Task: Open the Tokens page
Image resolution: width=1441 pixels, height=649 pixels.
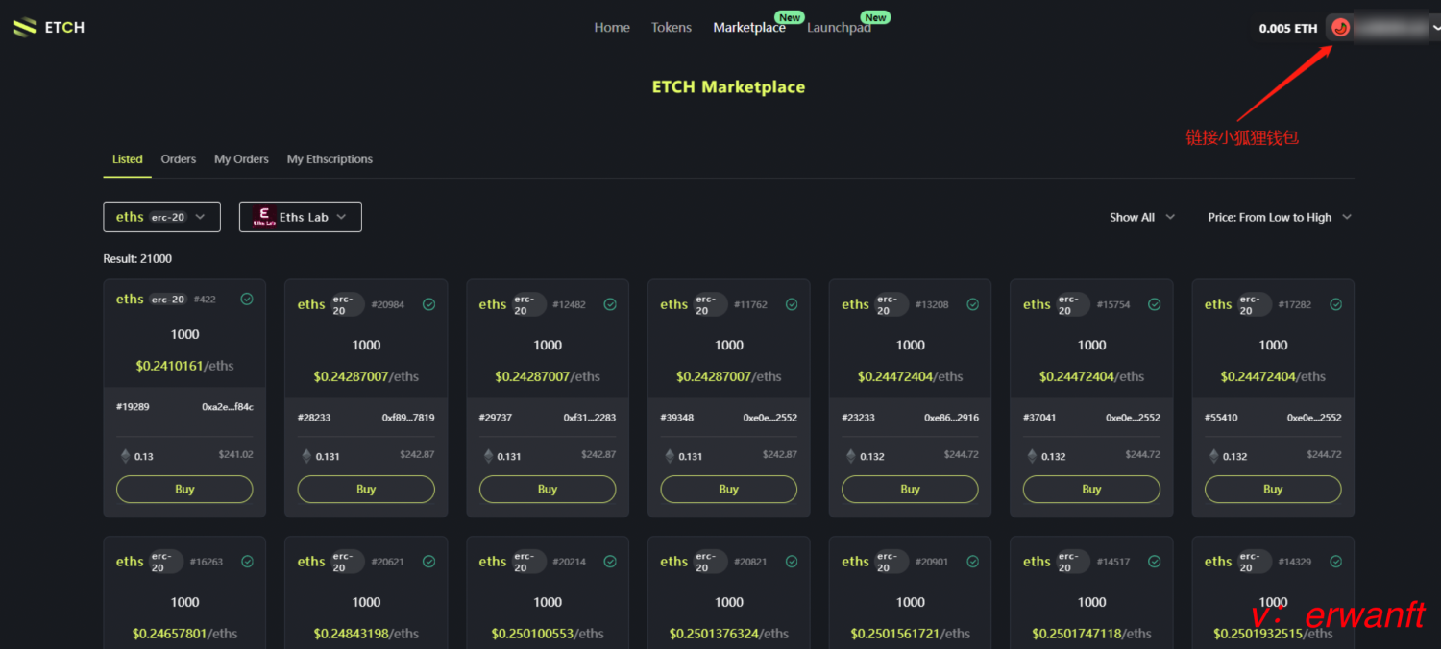Action: click(x=672, y=28)
